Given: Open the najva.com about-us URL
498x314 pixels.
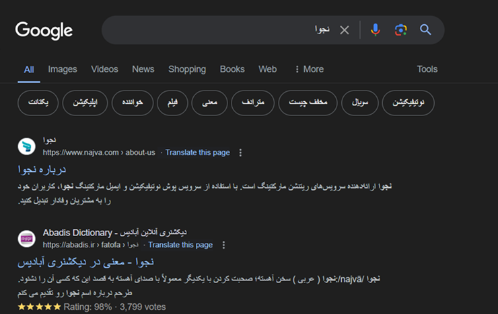Looking at the screenshot, I should [99, 152].
